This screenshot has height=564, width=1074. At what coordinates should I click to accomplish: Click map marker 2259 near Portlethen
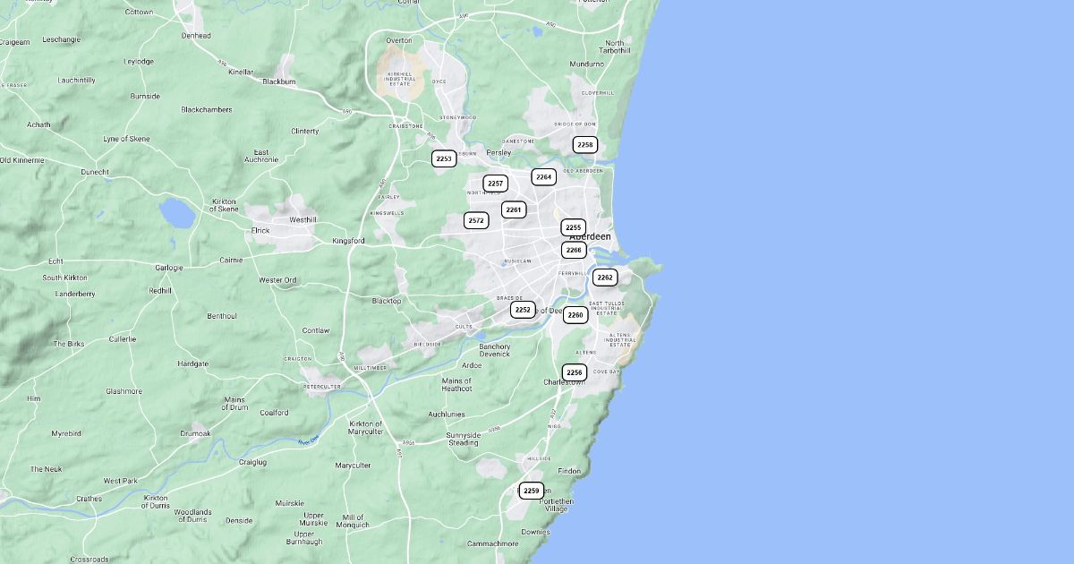532,491
